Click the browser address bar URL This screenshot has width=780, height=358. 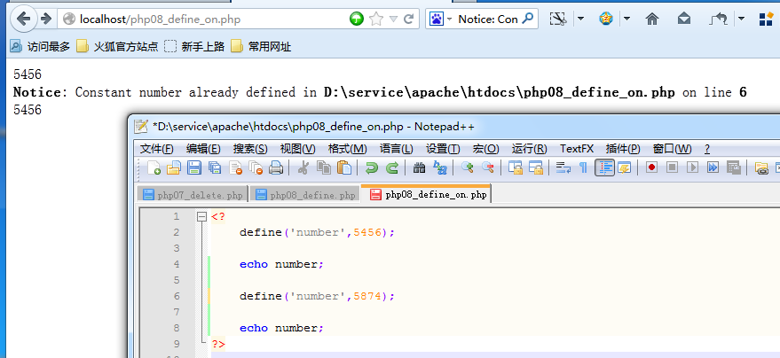tap(161, 19)
